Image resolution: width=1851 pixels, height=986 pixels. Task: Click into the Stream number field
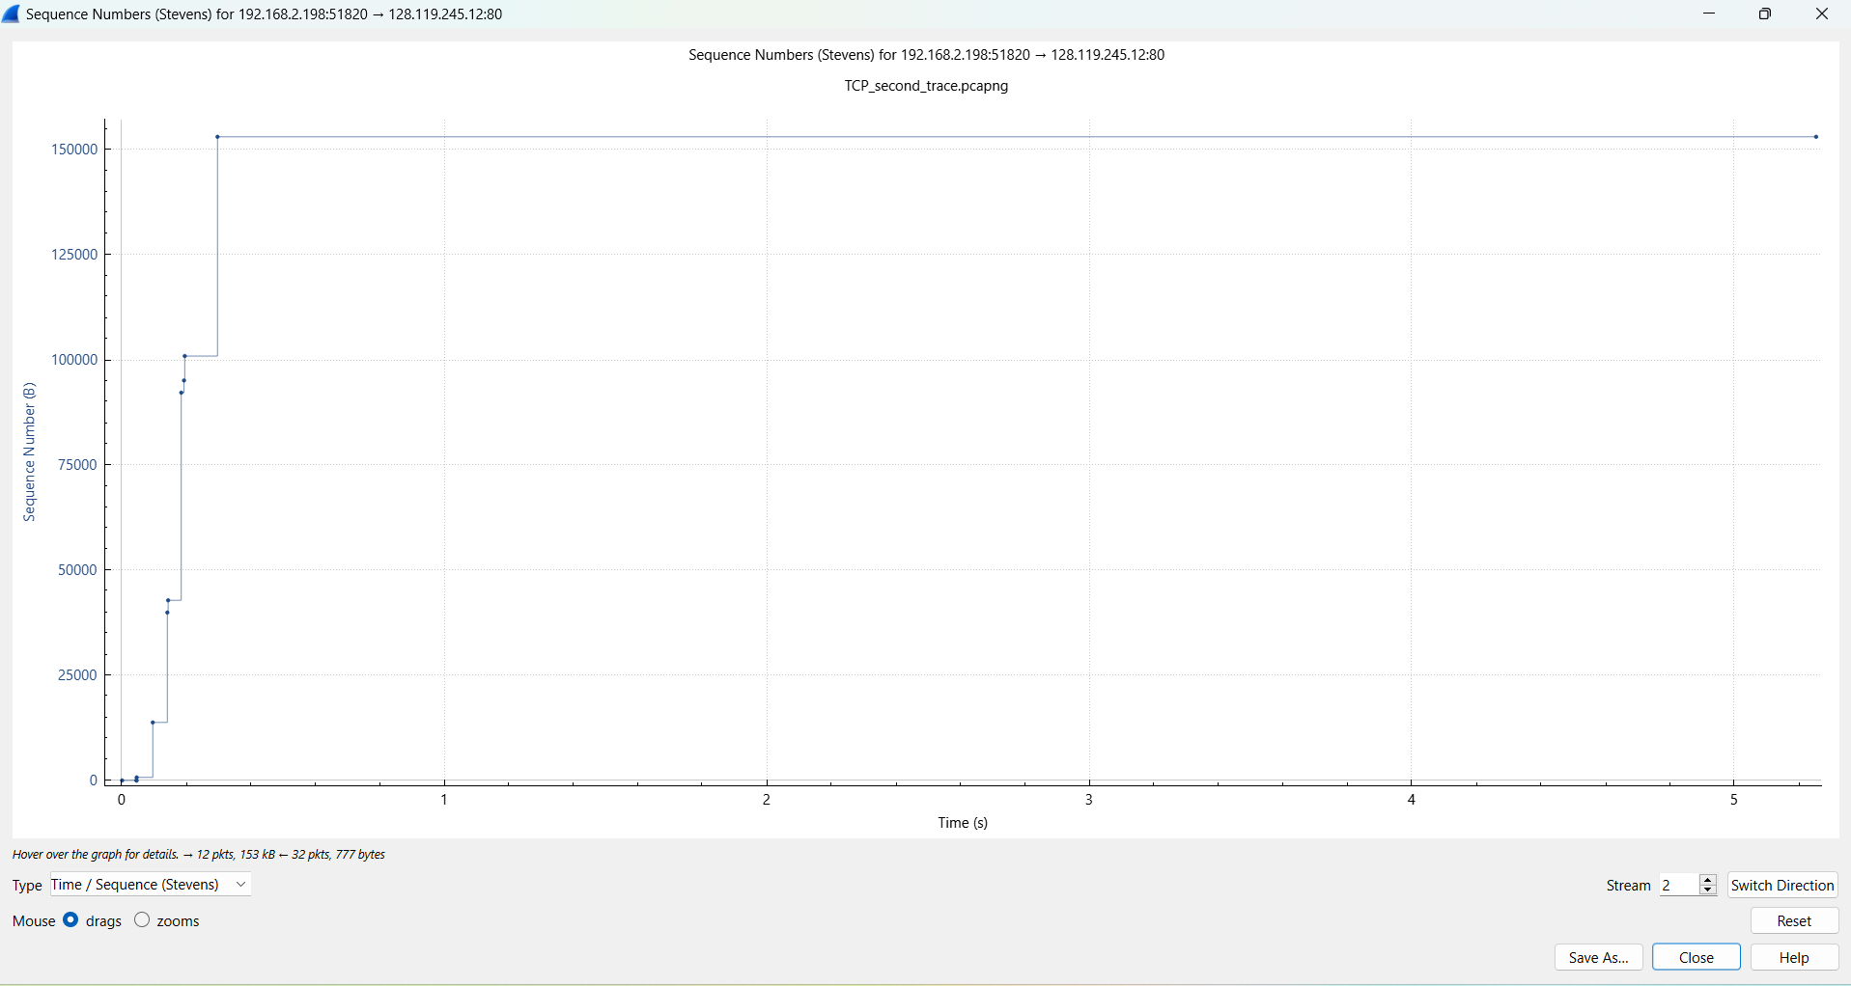pyautogui.click(x=1680, y=885)
